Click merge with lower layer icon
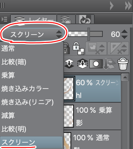This screenshot has width=133, height=149. click(x=83, y=63)
